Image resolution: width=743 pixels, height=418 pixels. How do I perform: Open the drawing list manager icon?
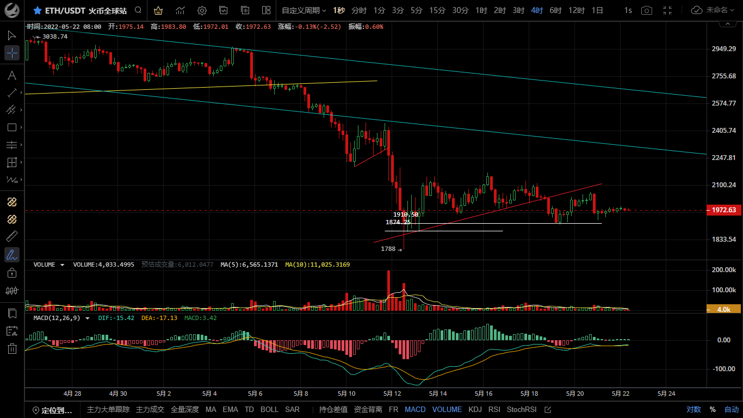[11, 331]
